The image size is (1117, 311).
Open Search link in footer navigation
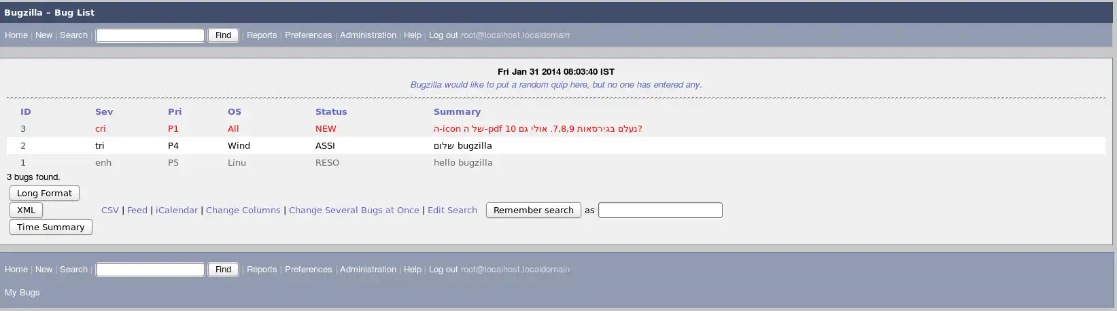coord(73,270)
